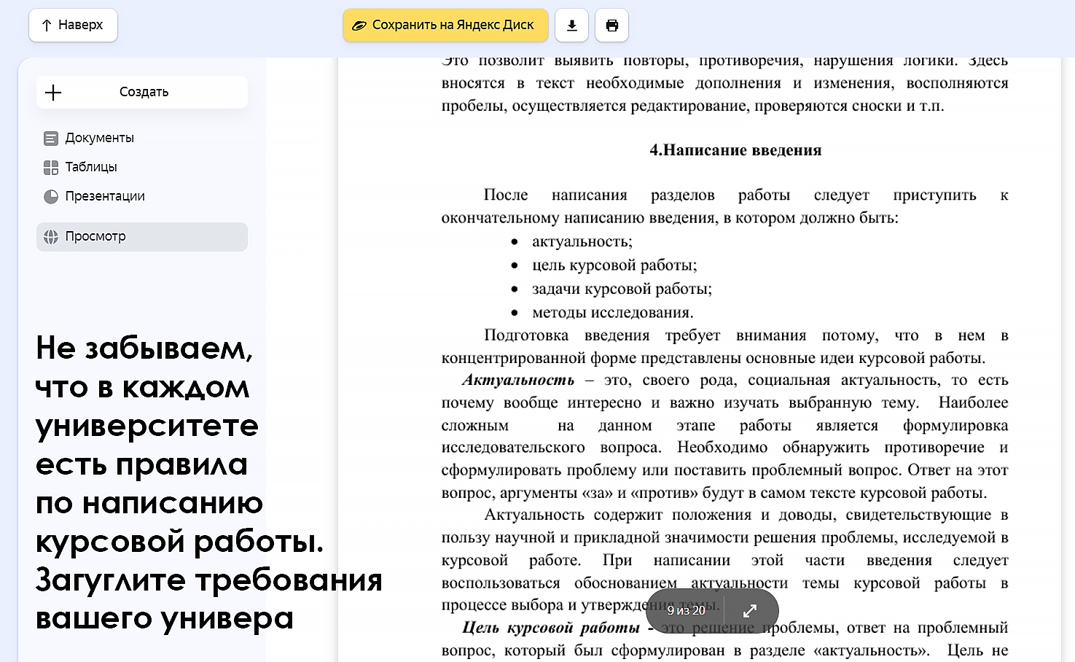1075x662 pixels.
Task: Click the bullet text актуальность;
Action: pyautogui.click(x=582, y=242)
